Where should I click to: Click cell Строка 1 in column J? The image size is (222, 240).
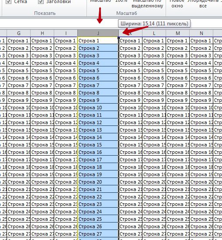(98, 41)
